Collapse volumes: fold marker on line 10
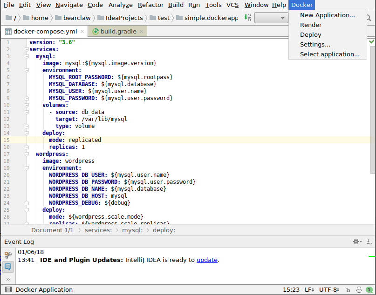The width and height of the screenshot is (376, 295). pos(27,105)
